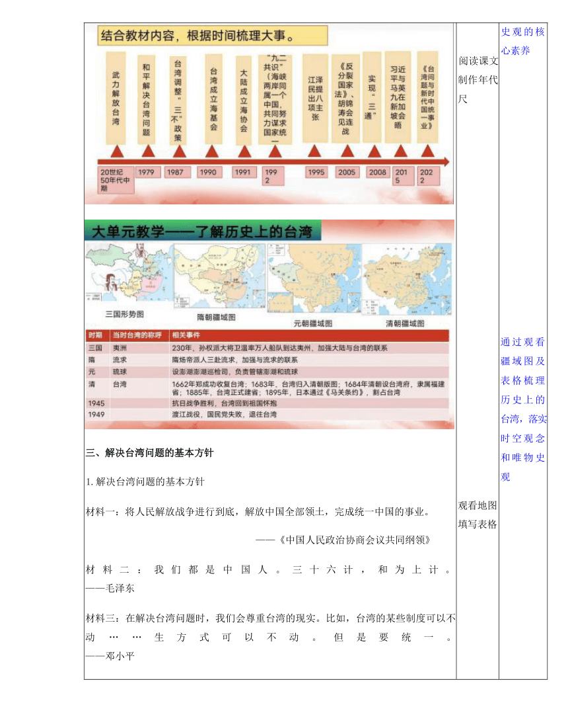The height and width of the screenshot is (705, 568).
Task: Click the line '1. 解决台湾问题的基本方针'
Action: point(145,482)
